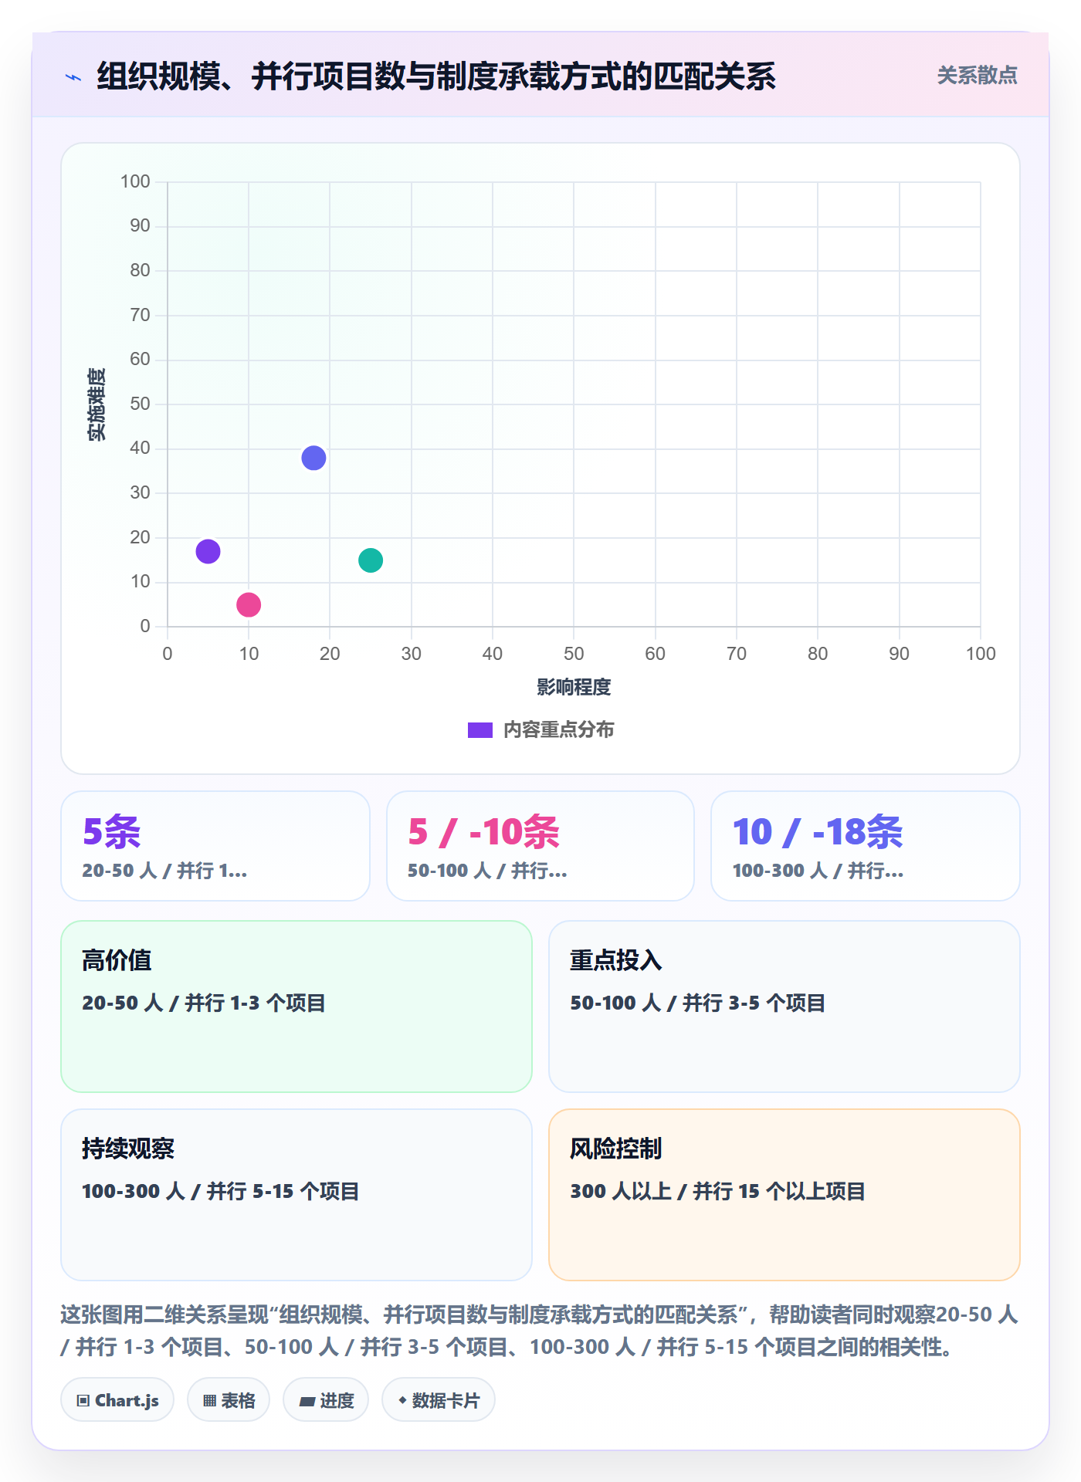Viewport: 1081px width, 1482px height.
Task: Click the Chart.js tag chip
Action: 117,1400
